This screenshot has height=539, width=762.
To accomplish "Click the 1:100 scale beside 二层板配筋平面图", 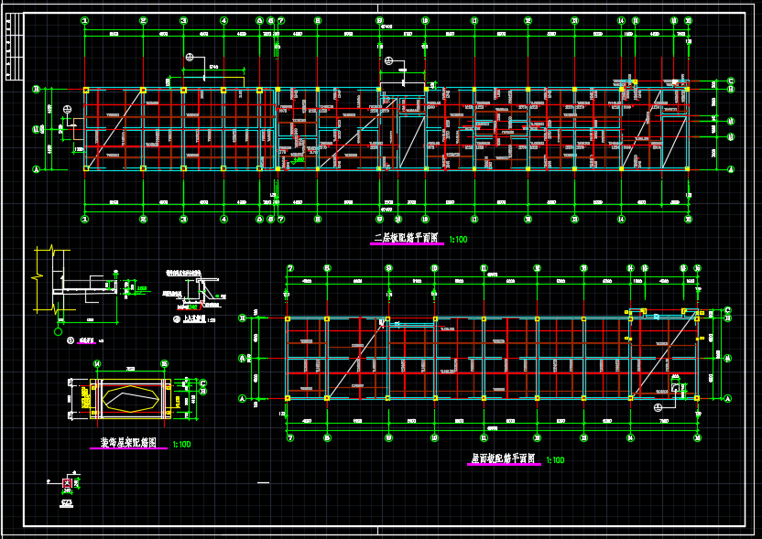I will [456, 240].
